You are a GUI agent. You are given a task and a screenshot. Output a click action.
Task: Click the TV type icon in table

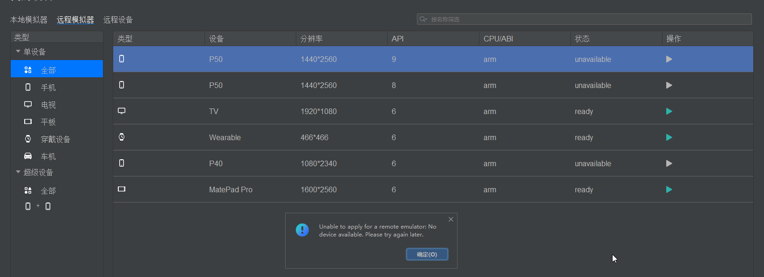click(122, 111)
